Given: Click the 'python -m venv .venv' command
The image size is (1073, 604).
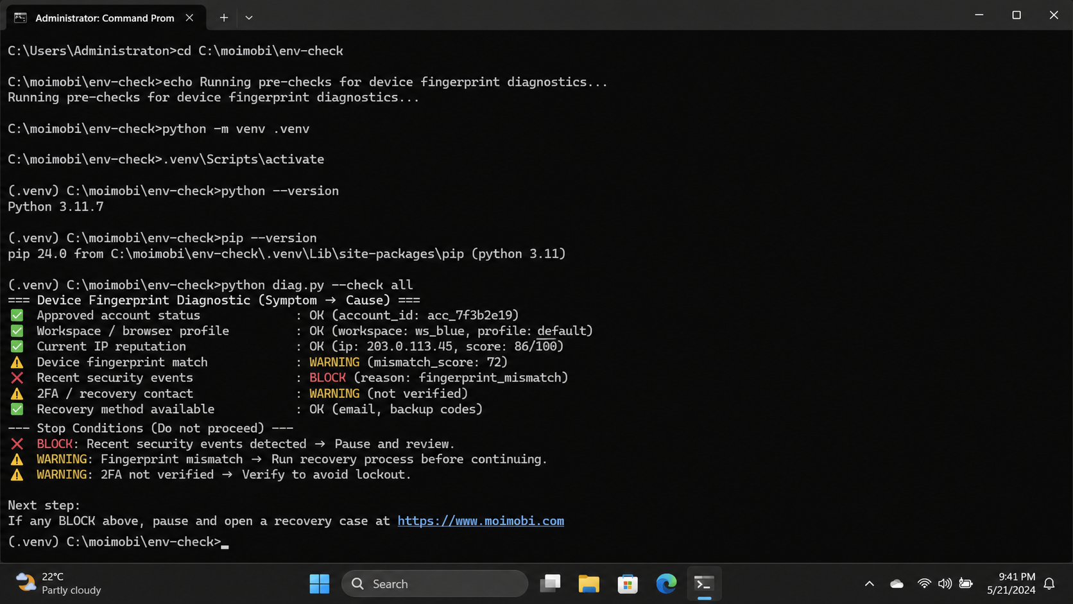Looking at the screenshot, I should coord(236,129).
